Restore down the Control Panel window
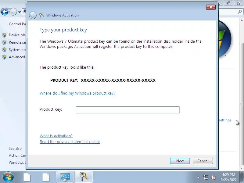 228,3
